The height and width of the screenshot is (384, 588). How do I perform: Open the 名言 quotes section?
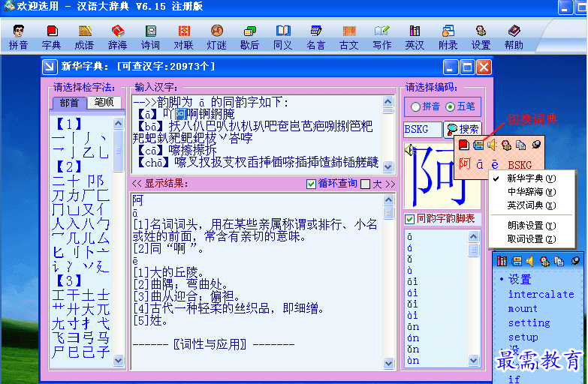pyautogui.click(x=315, y=37)
